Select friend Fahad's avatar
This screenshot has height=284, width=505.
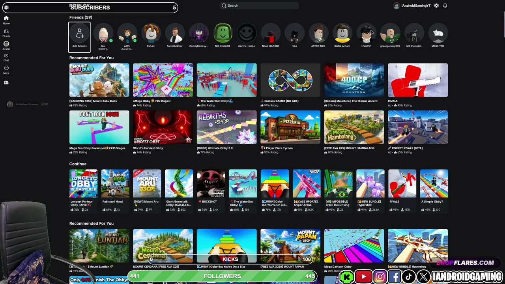(x=151, y=34)
